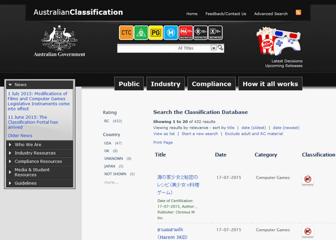Click Exclude adult and RC material
The width and height of the screenshot is (336, 240).
pos(254,134)
